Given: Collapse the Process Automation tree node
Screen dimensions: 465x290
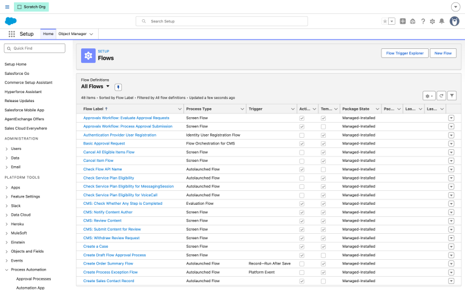Looking at the screenshot, I should tap(7, 270).
